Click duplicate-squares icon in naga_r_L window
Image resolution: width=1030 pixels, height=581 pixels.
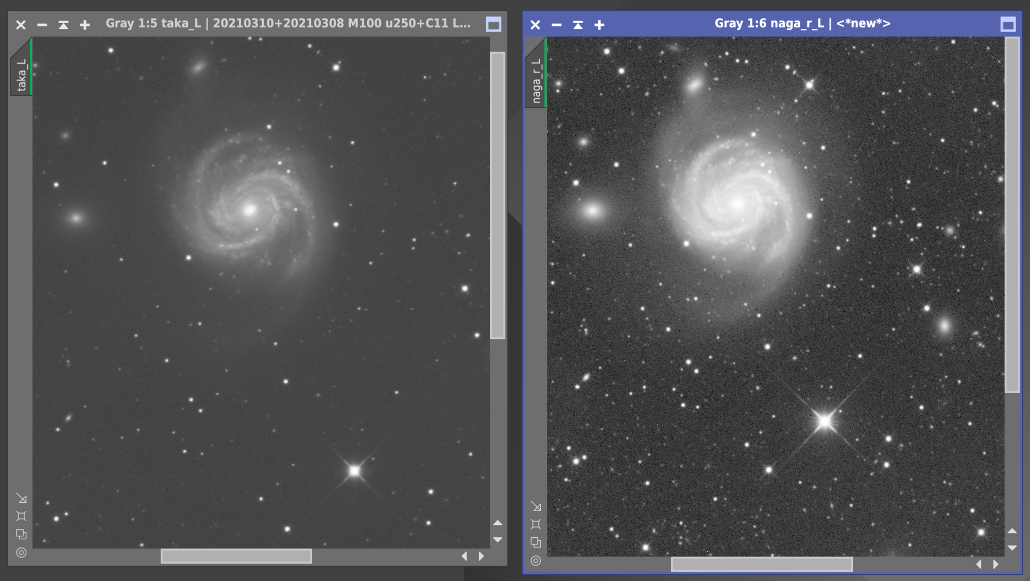(x=536, y=542)
